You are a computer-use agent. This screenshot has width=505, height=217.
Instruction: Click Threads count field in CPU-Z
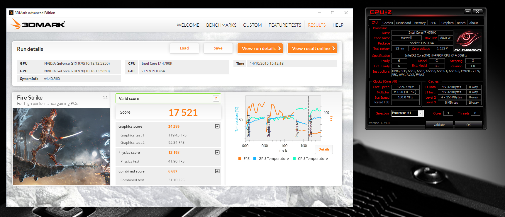click(x=475, y=113)
